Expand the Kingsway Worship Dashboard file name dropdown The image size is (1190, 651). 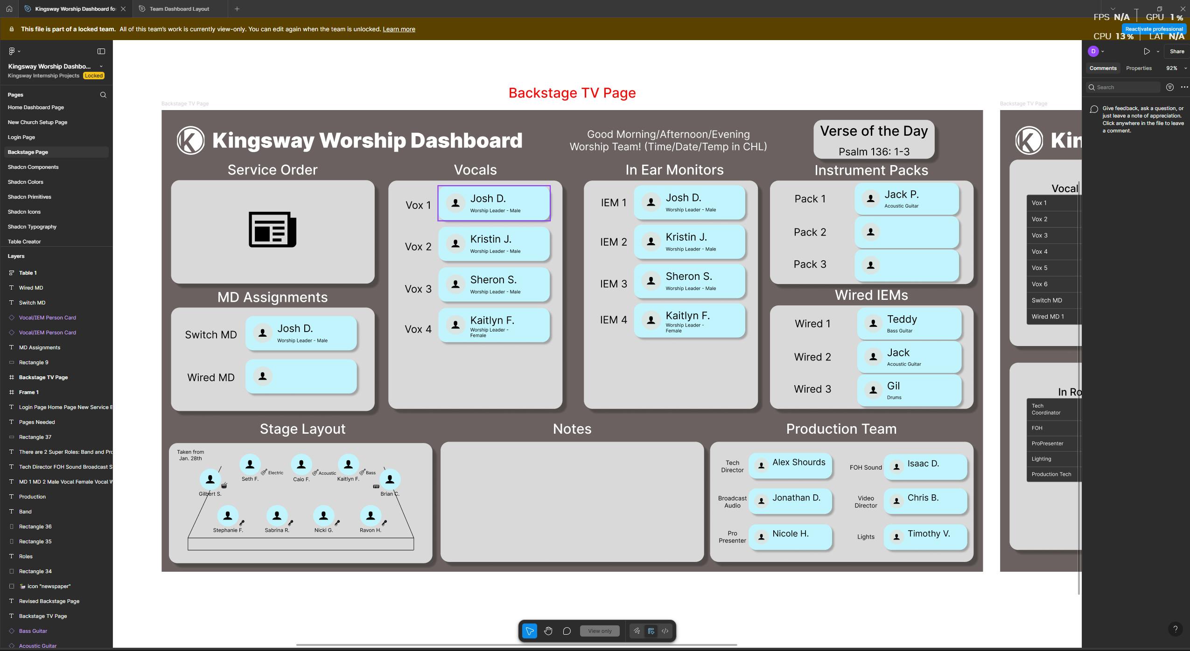[x=101, y=66]
